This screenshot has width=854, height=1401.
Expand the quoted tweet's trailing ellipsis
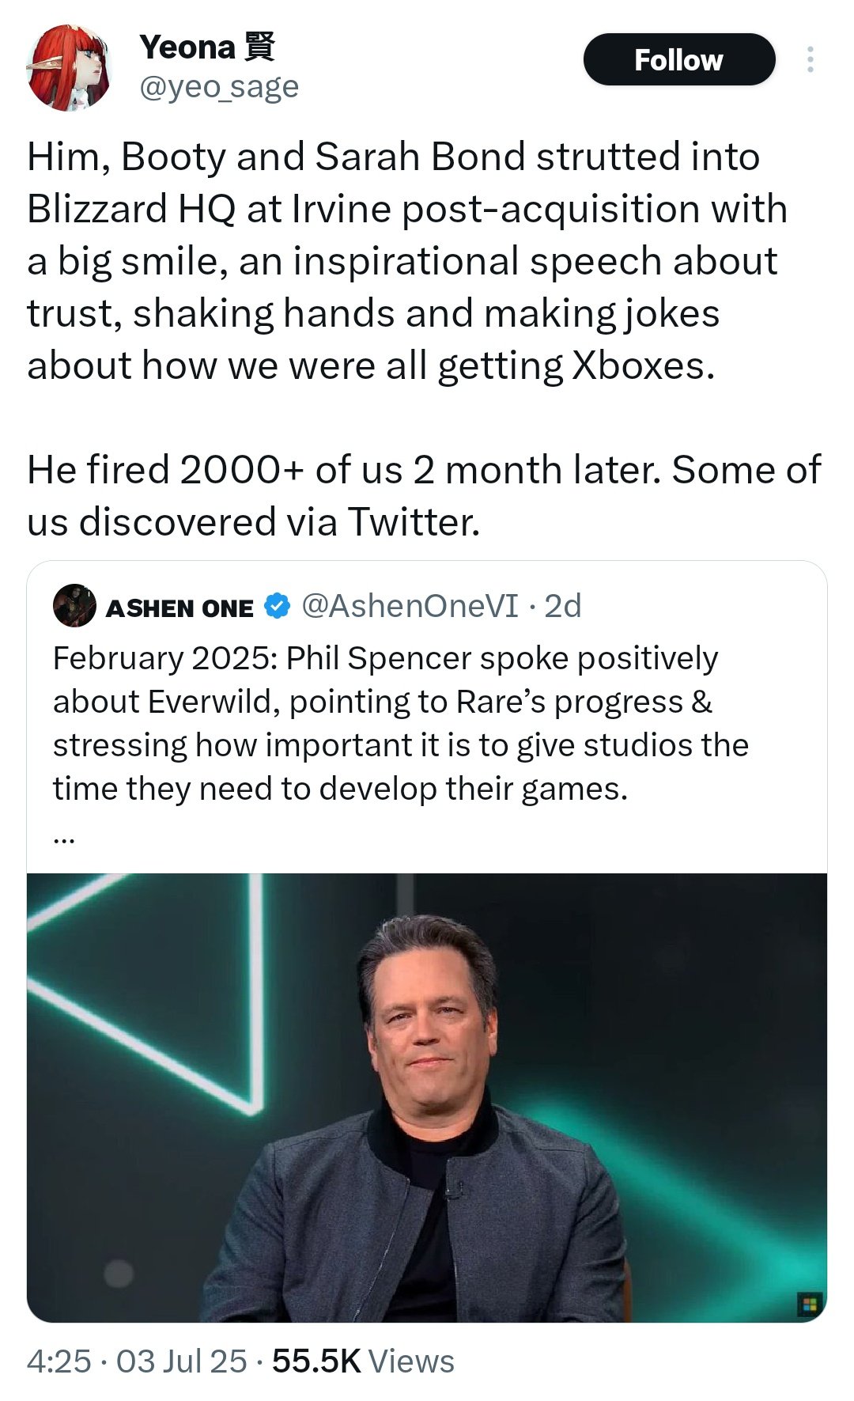[x=64, y=840]
